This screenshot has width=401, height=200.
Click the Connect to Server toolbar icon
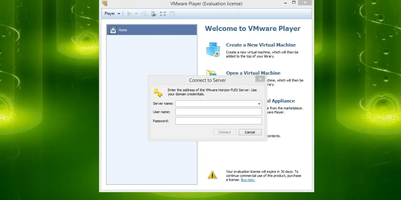tap(154, 14)
